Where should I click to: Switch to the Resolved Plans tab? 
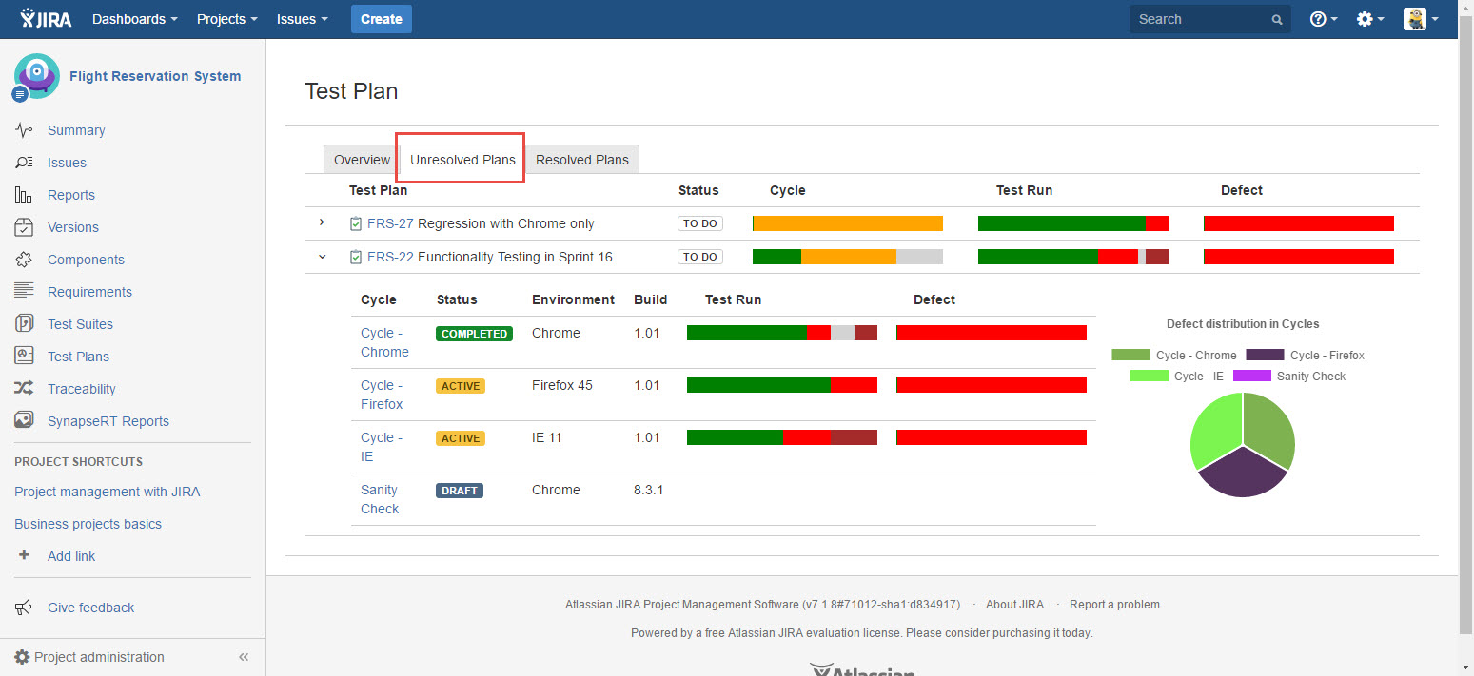tap(581, 160)
